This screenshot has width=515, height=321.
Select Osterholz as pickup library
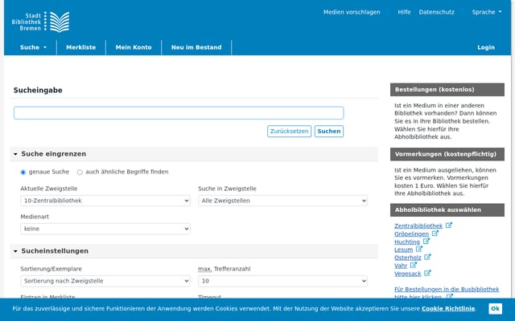tap(408, 258)
